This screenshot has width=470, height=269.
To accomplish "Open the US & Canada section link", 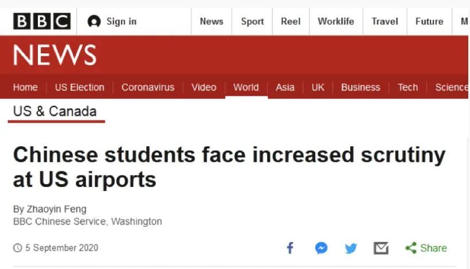I will 55,111.
